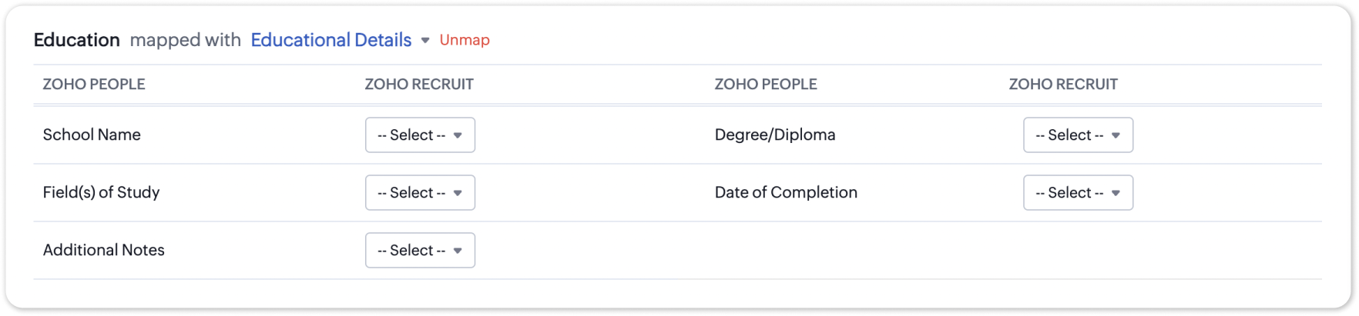This screenshot has width=1359, height=316.
Task: Click the Additional Notes field label
Action: [x=104, y=250]
